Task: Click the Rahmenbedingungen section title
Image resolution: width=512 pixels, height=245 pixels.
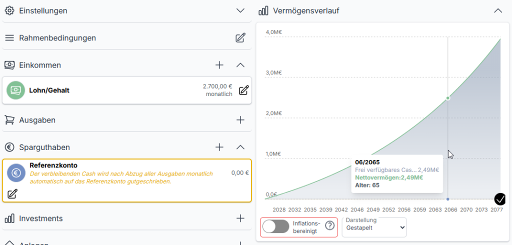Action: click(57, 38)
